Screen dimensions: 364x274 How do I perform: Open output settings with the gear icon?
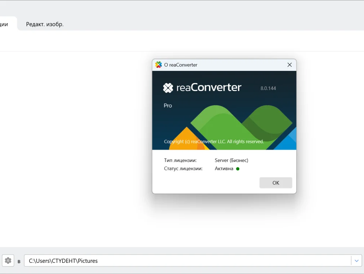(x=8, y=261)
